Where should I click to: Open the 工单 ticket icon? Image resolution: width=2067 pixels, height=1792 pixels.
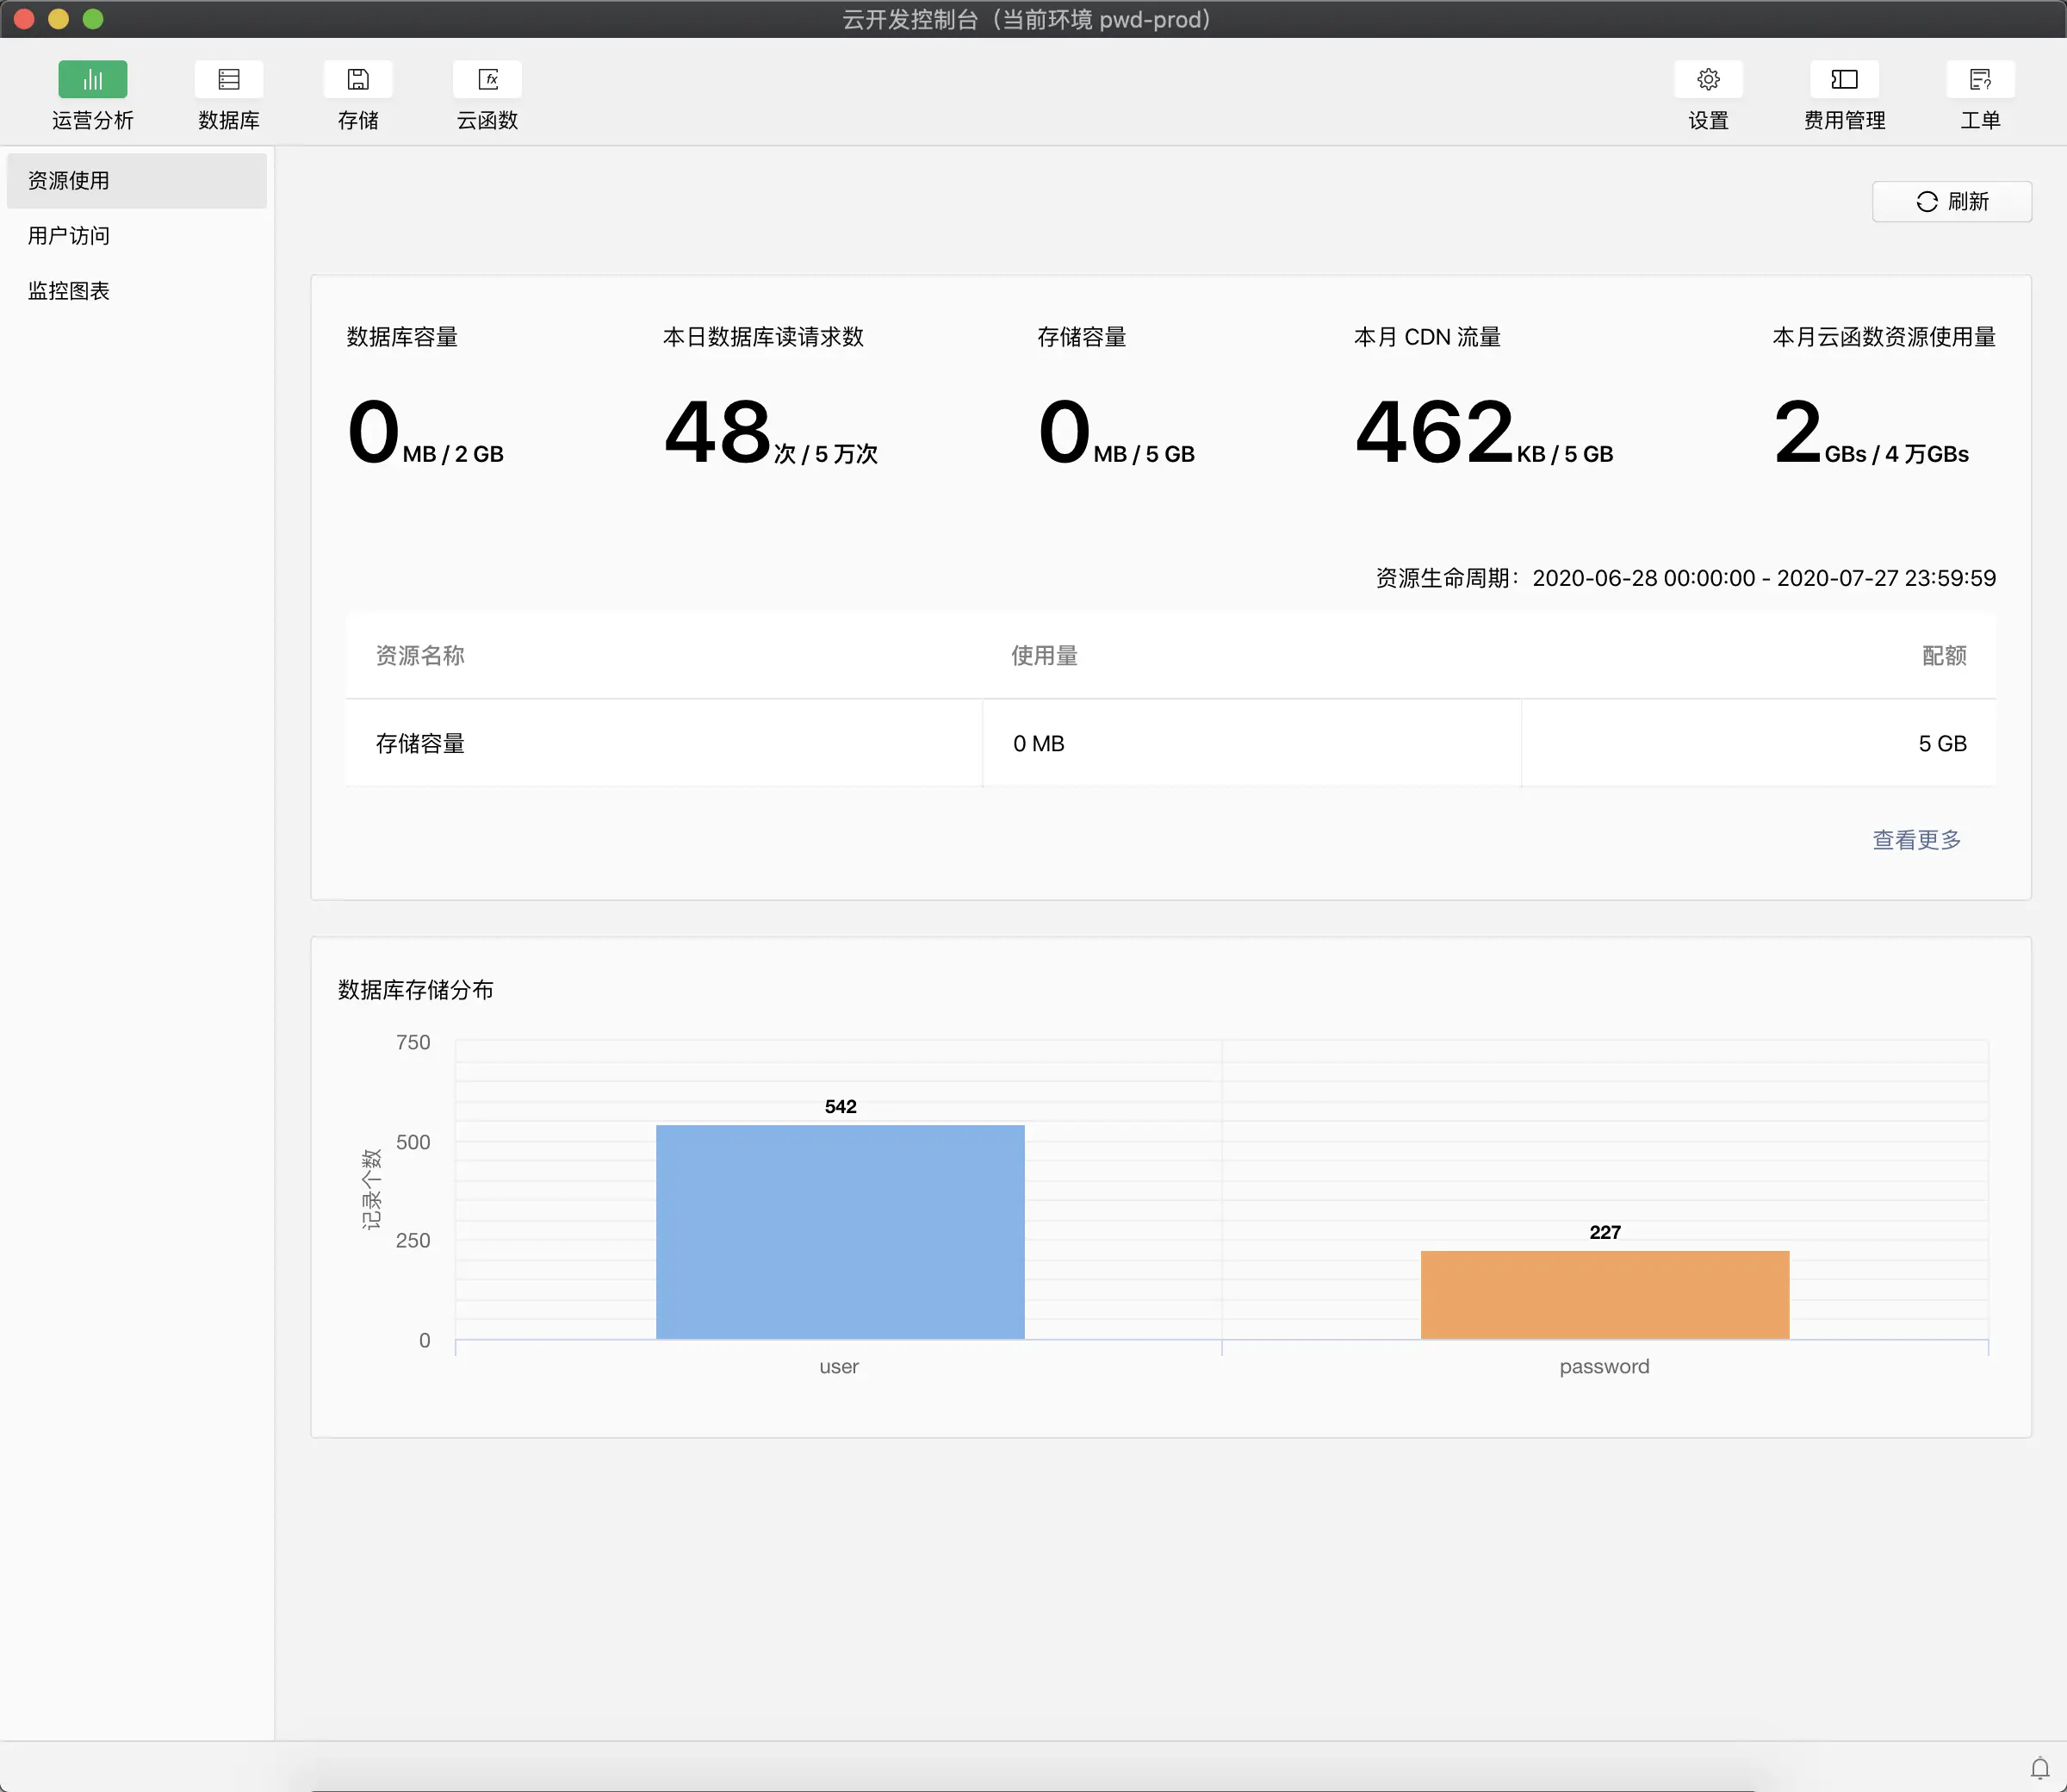[x=1980, y=80]
